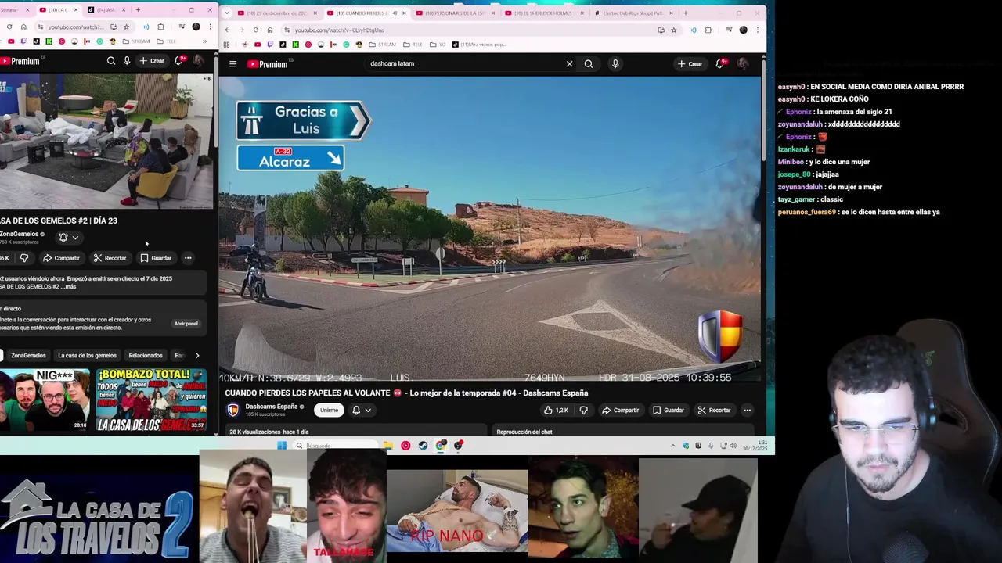Image resolution: width=1002 pixels, height=563 pixels.
Task: Like the Dashcams España video
Action: coord(556,410)
